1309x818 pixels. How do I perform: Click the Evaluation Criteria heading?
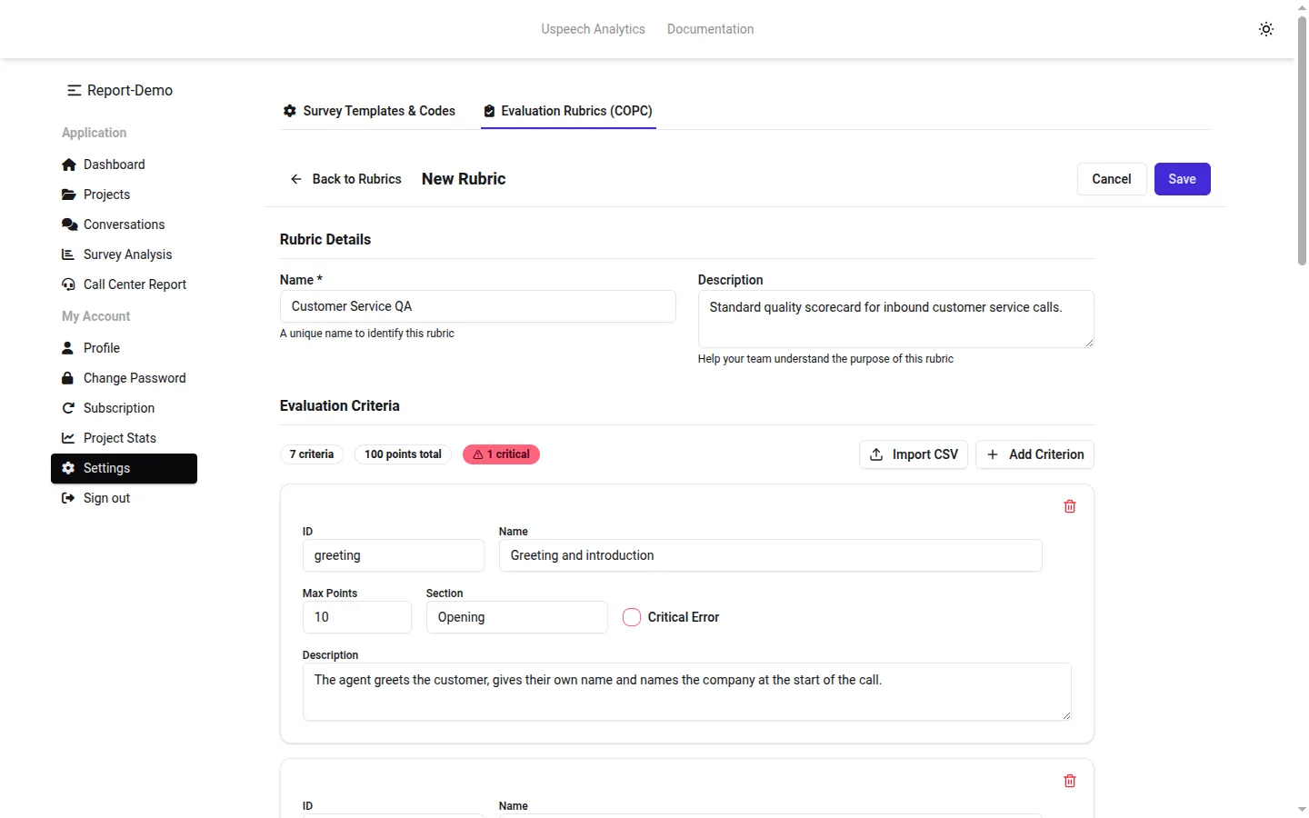(x=340, y=406)
